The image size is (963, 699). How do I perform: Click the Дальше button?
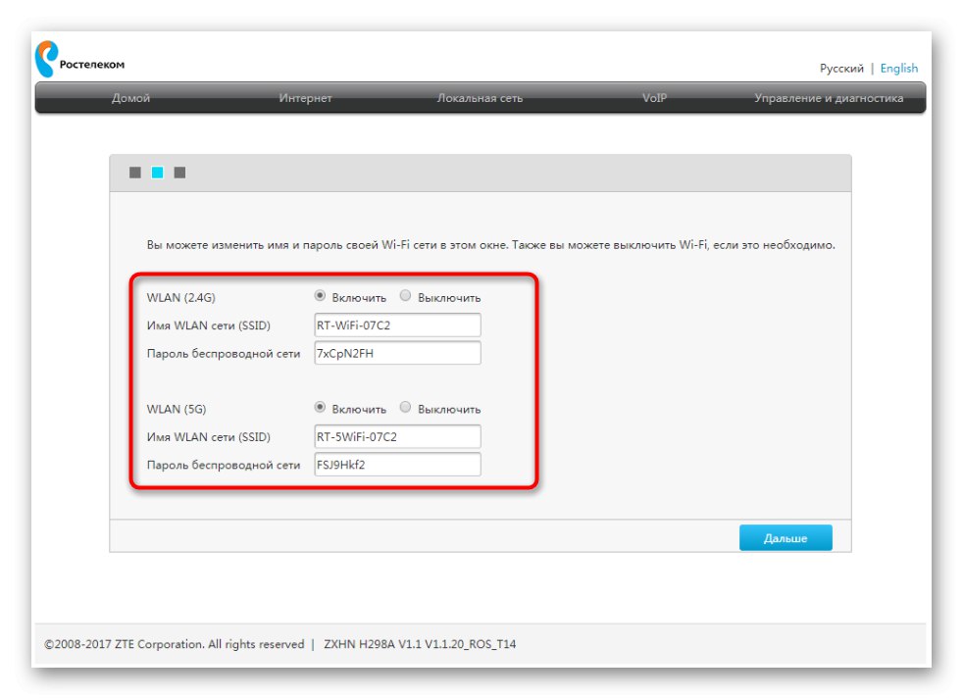click(786, 538)
